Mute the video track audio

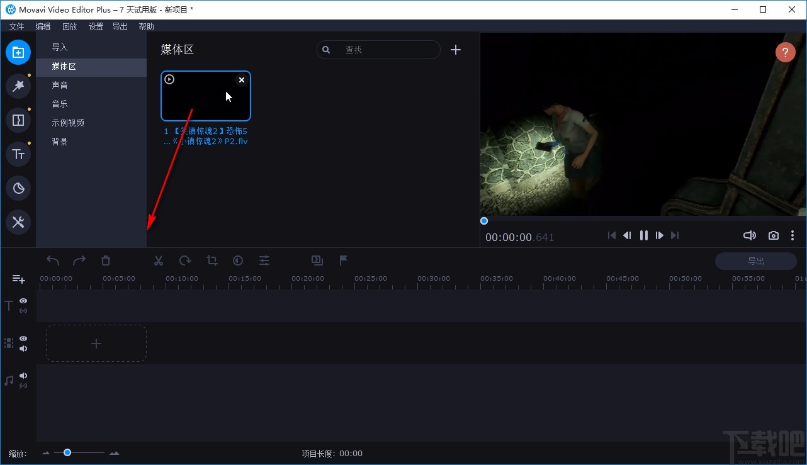pos(23,349)
